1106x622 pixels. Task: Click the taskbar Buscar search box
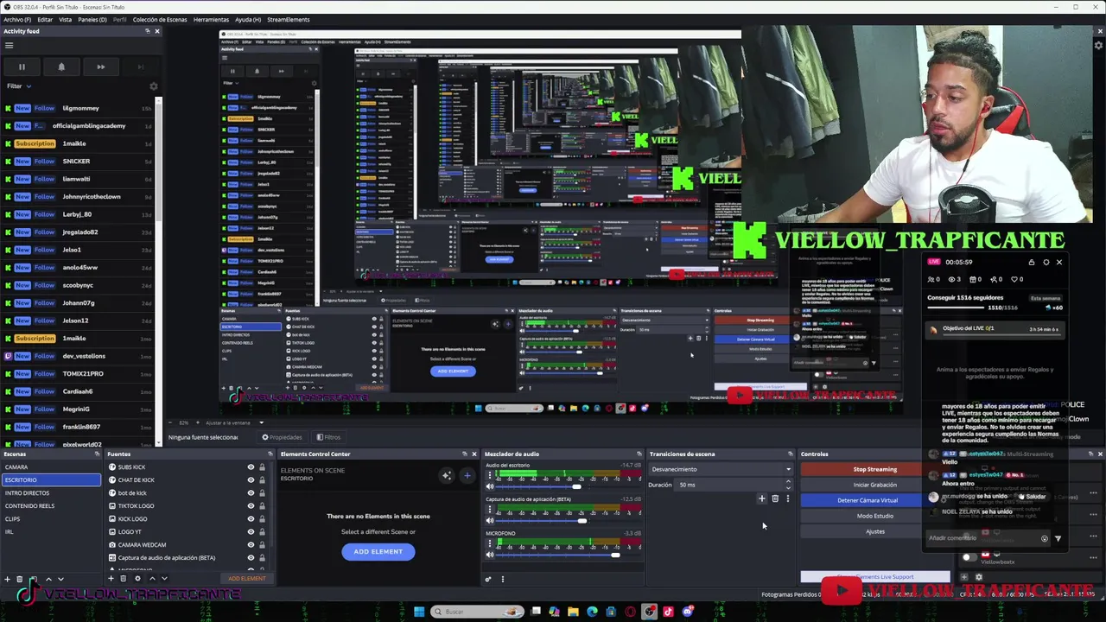(478, 612)
